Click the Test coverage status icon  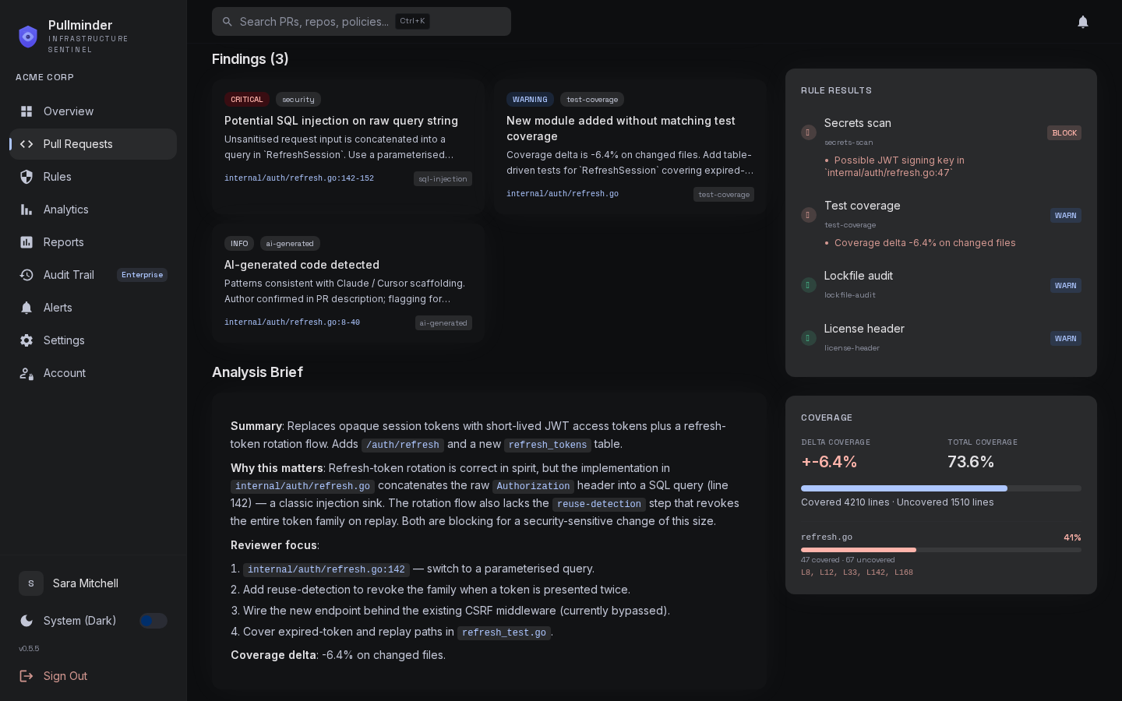coord(809,215)
